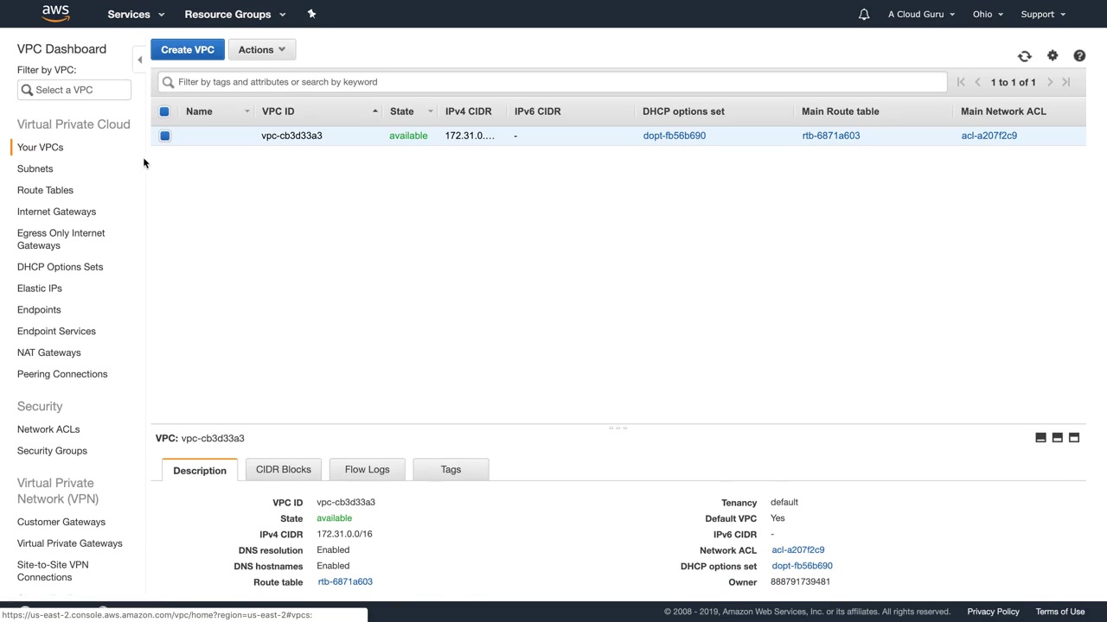The width and height of the screenshot is (1107, 622).
Task: Open the Actions dropdown button
Action: [262, 50]
